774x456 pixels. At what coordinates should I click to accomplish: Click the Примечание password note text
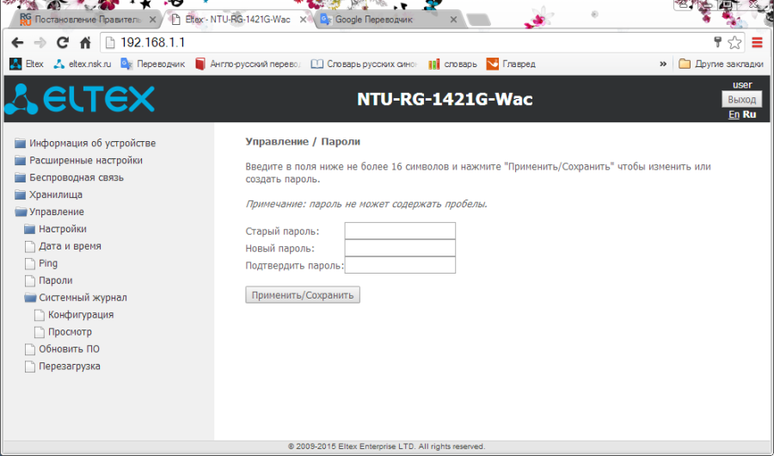[x=366, y=204]
